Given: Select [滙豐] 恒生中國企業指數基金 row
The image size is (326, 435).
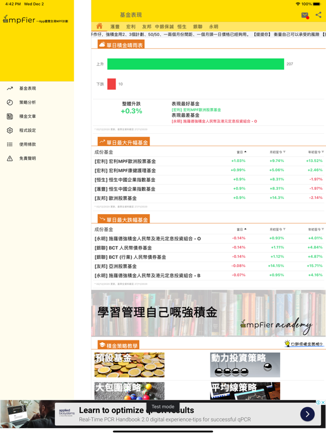Looking at the screenshot, I should [209, 189].
